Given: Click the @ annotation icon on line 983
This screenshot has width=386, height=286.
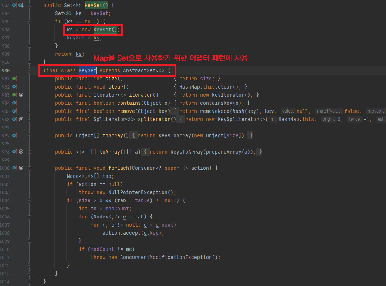Looking at the screenshot, I should (x=21, y=95).
